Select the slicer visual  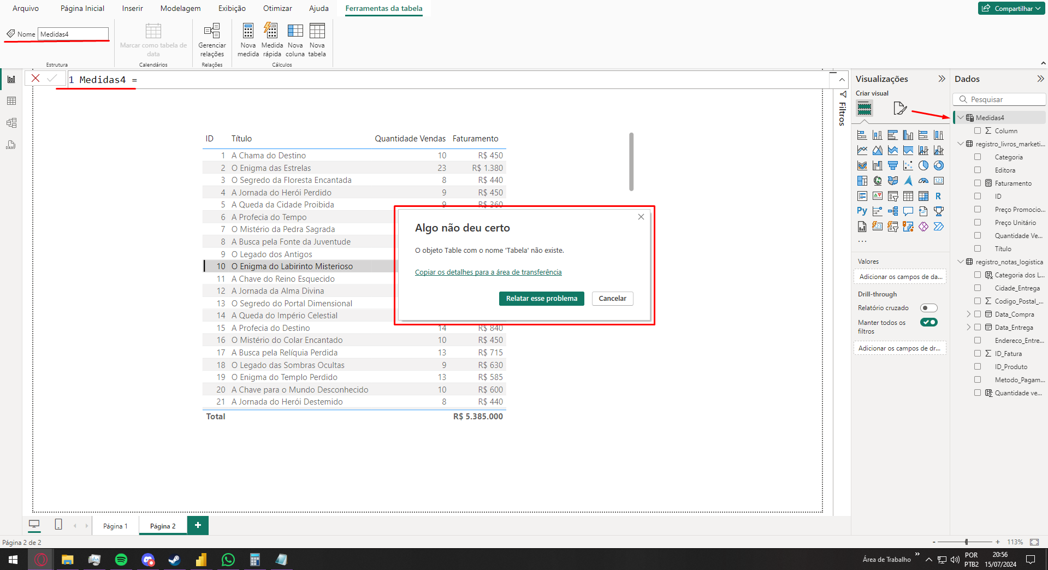pyautogui.click(x=892, y=196)
